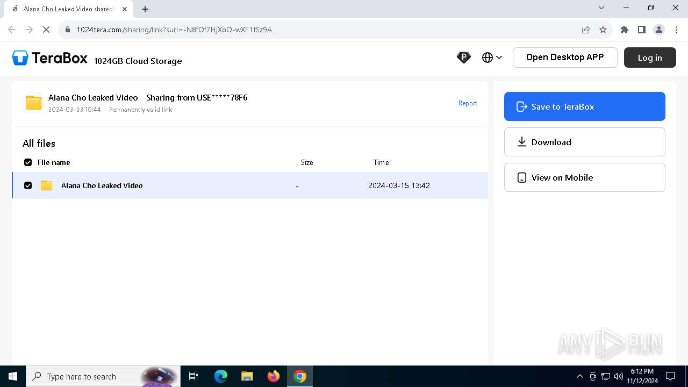Click Save to TeraBox button

coord(585,106)
